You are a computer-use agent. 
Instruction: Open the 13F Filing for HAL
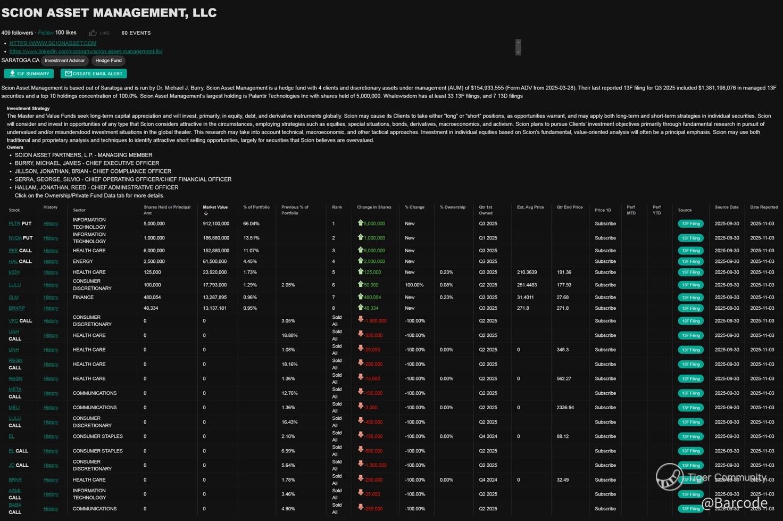click(690, 261)
